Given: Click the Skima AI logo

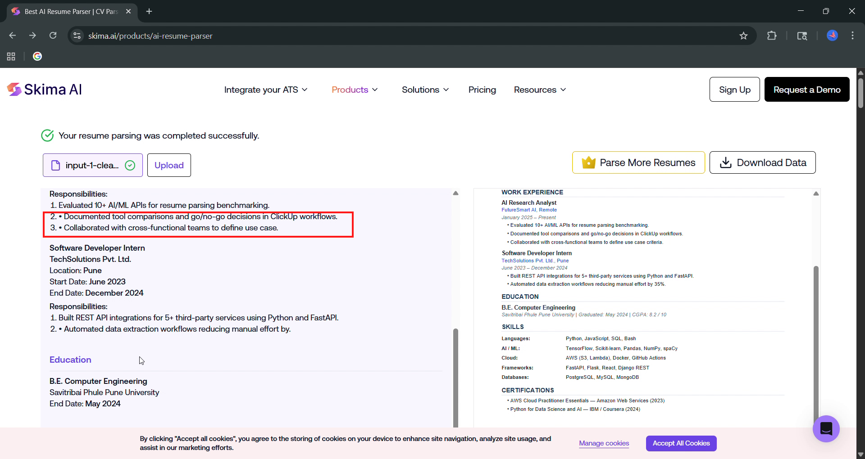Looking at the screenshot, I should point(44,90).
